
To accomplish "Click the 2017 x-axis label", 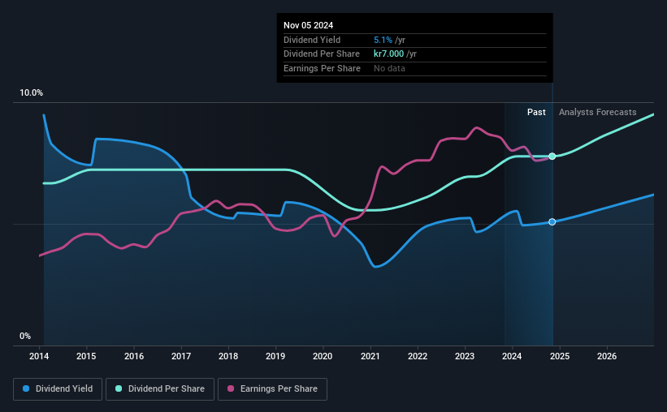I will (181, 356).
